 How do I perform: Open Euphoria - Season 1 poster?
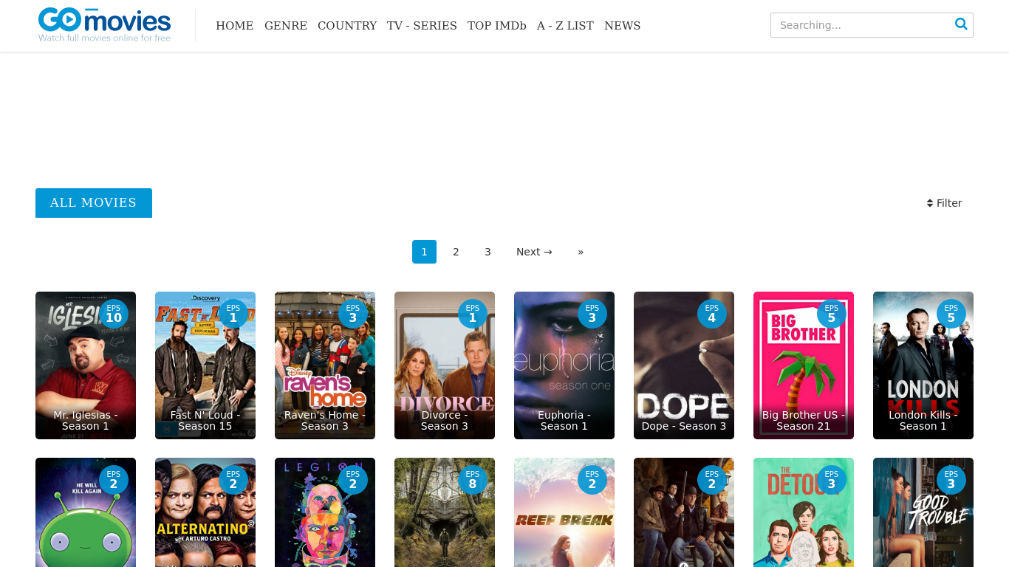[564, 365]
